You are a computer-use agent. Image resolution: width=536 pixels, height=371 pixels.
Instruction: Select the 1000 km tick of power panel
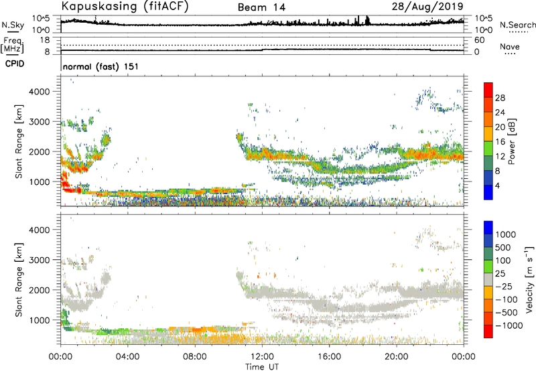point(40,181)
